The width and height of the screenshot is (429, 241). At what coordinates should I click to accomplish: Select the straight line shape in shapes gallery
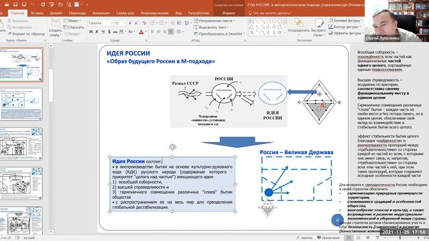click(x=257, y=21)
